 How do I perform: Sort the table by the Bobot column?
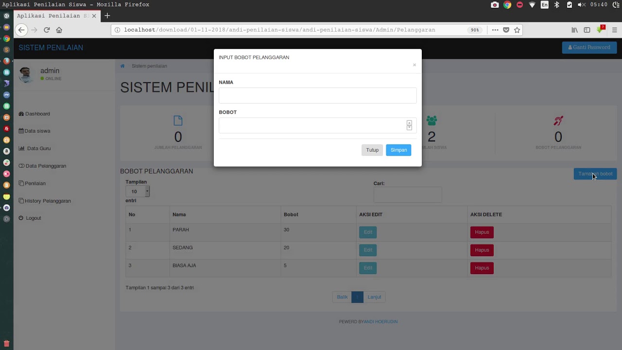pos(318,214)
